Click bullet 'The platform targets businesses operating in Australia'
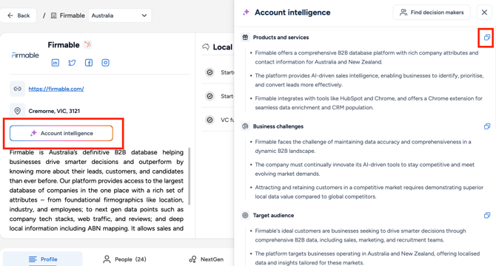Screen dimensions: 496x266 tap(368, 258)
